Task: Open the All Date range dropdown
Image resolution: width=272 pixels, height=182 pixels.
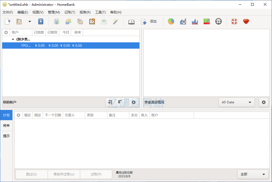Action: coord(236,102)
